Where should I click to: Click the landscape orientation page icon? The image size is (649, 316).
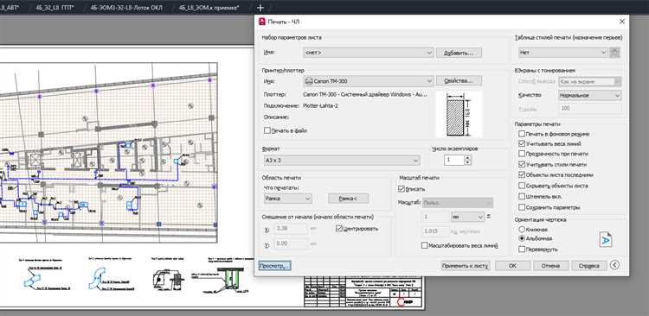[x=606, y=239]
